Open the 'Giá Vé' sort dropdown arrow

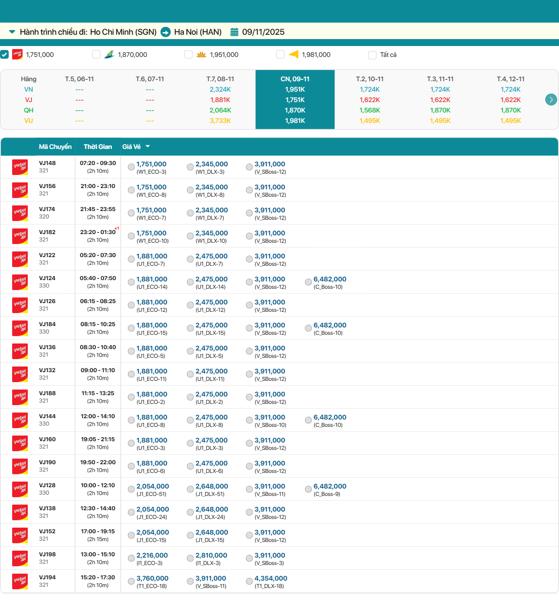pos(148,146)
